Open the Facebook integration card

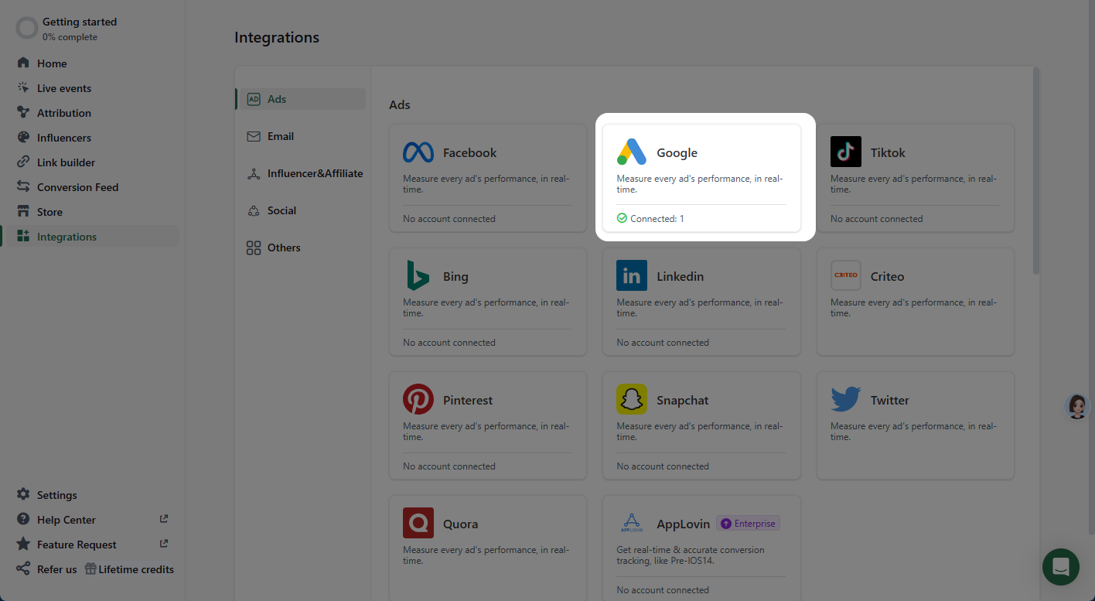click(x=488, y=177)
